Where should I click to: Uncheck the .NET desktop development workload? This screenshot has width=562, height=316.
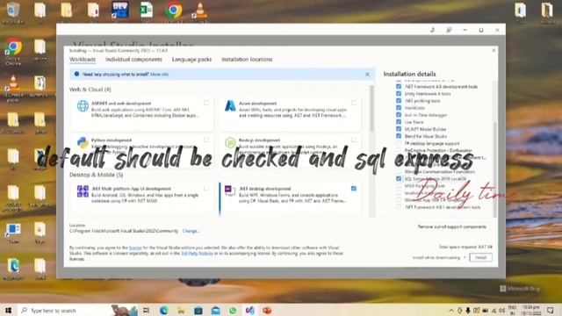pos(354,189)
